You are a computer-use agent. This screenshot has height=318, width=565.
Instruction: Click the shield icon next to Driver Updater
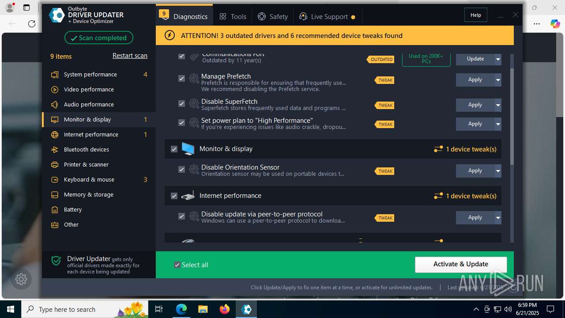coord(56,261)
